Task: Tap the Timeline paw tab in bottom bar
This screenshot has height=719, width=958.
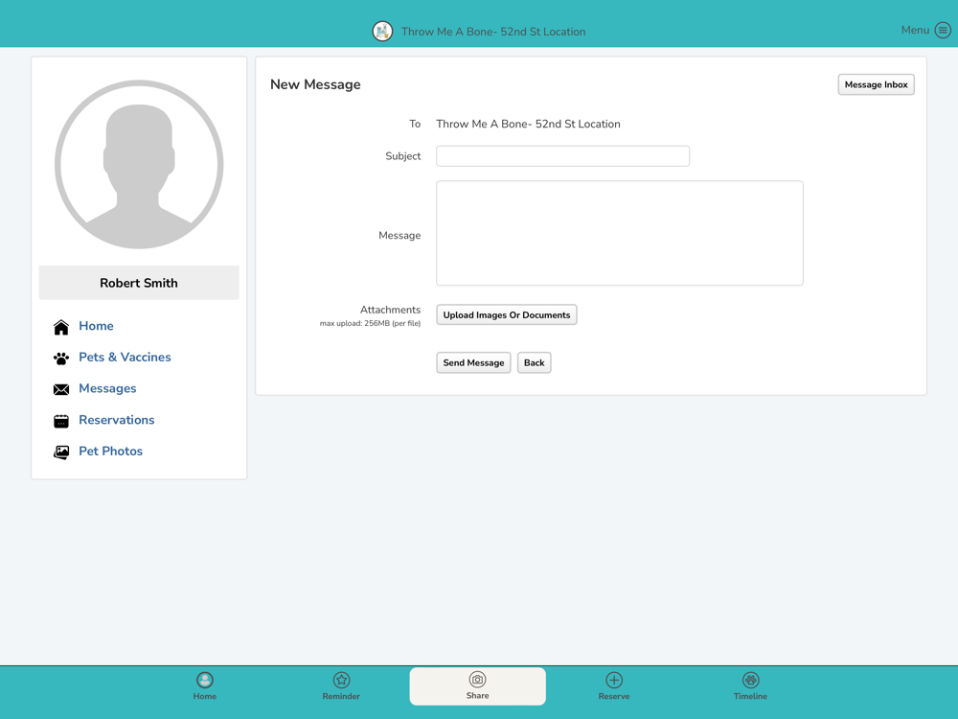Action: pos(750,686)
